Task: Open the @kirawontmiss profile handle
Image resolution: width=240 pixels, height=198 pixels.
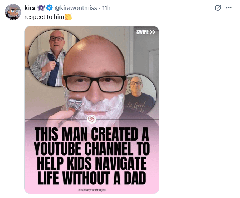Action: click(x=76, y=8)
